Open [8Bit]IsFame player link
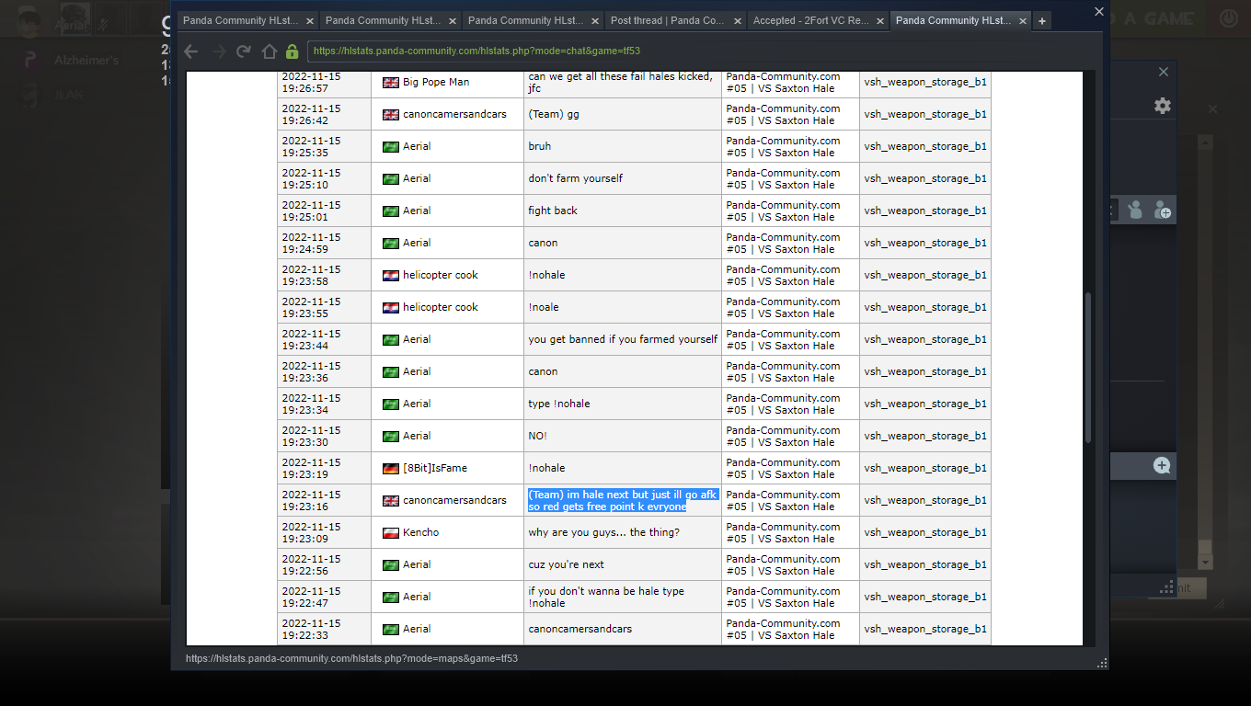 click(x=434, y=468)
